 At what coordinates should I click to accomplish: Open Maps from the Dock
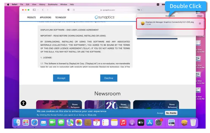[x=70, y=123]
